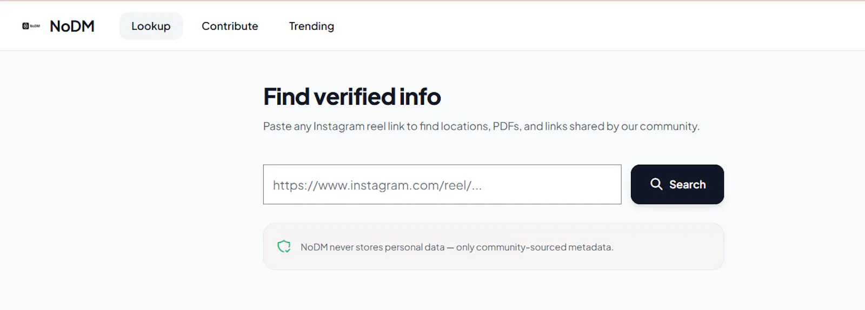865x310 pixels.
Task: Click the word "PDFs" in the subtitle
Action: click(505, 126)
